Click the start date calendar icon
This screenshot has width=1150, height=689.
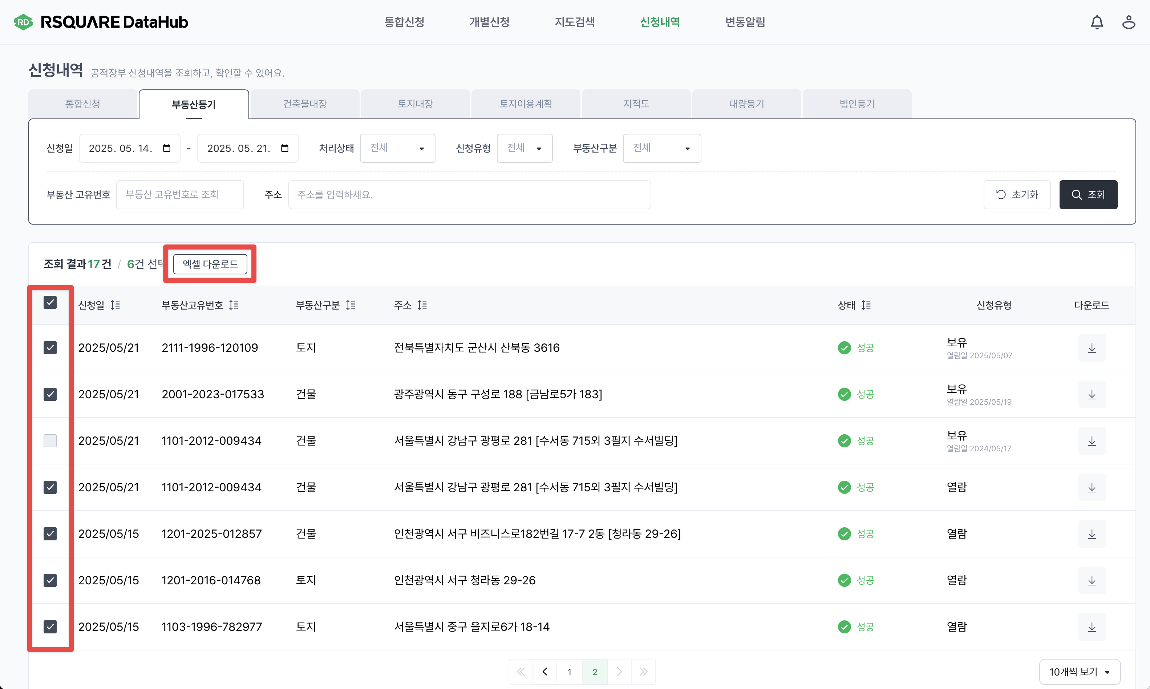click(167, 148)
